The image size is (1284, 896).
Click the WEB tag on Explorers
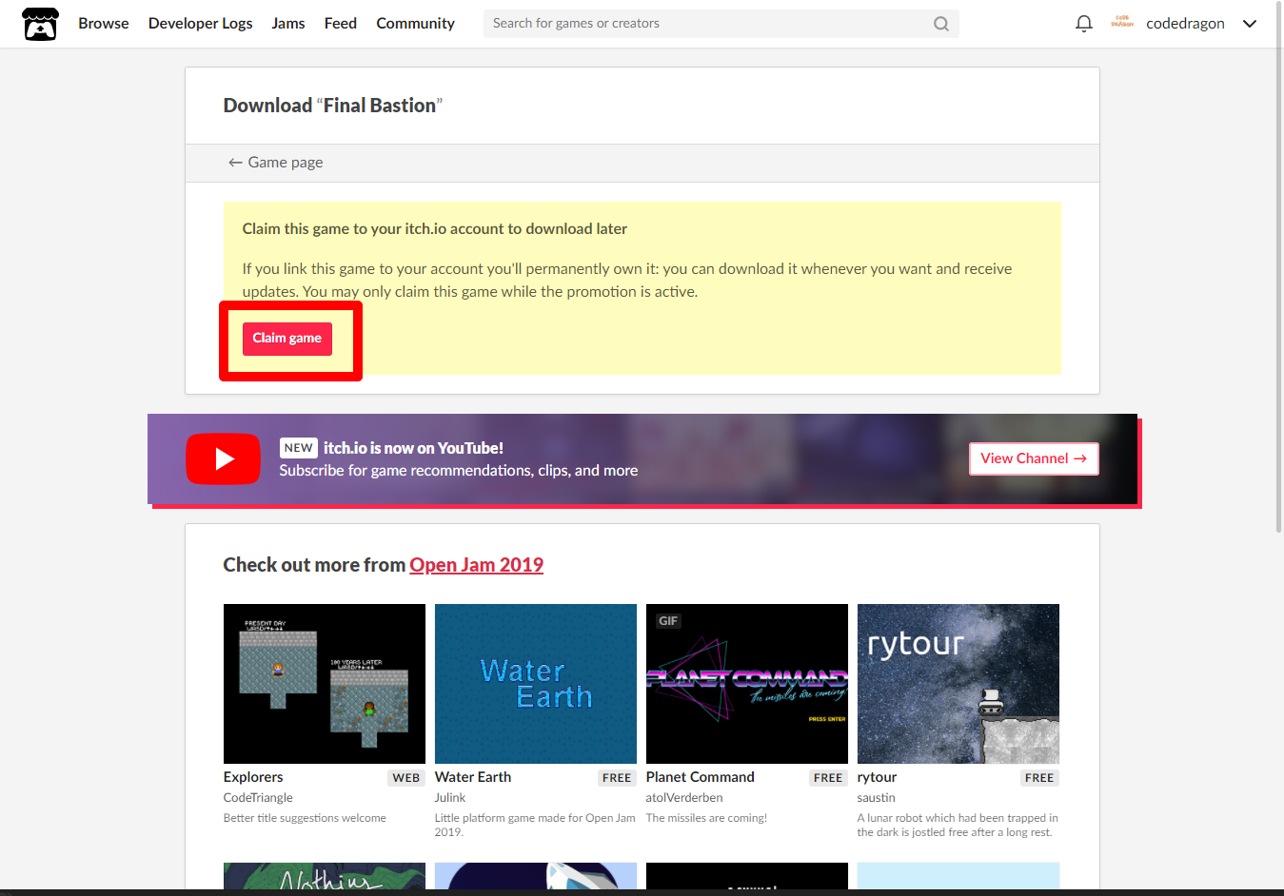tap(406, 778)
